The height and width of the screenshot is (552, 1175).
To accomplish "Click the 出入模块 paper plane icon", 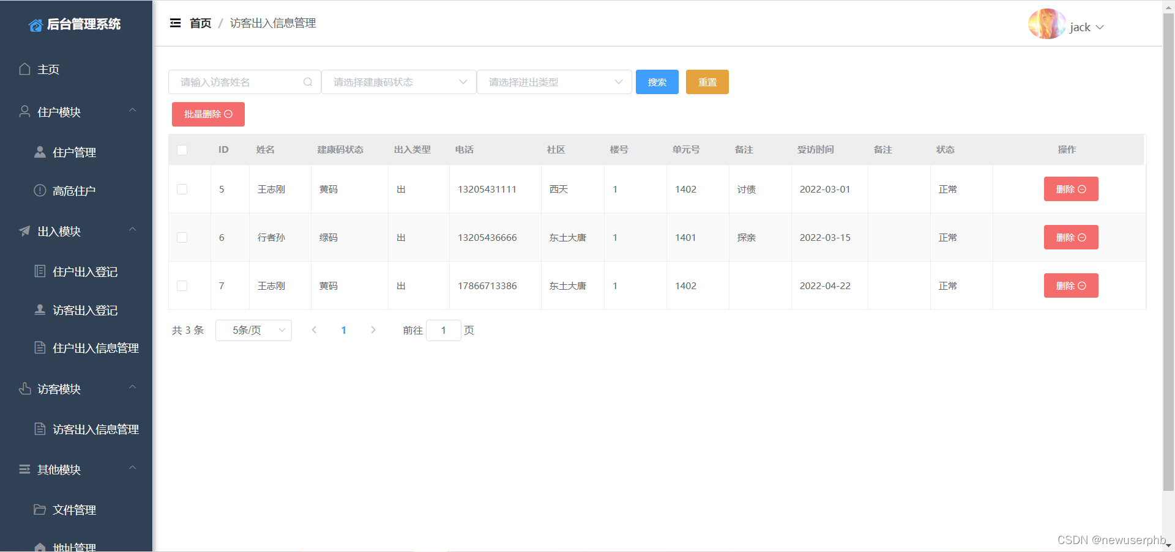I will click(x=24, y=230).
